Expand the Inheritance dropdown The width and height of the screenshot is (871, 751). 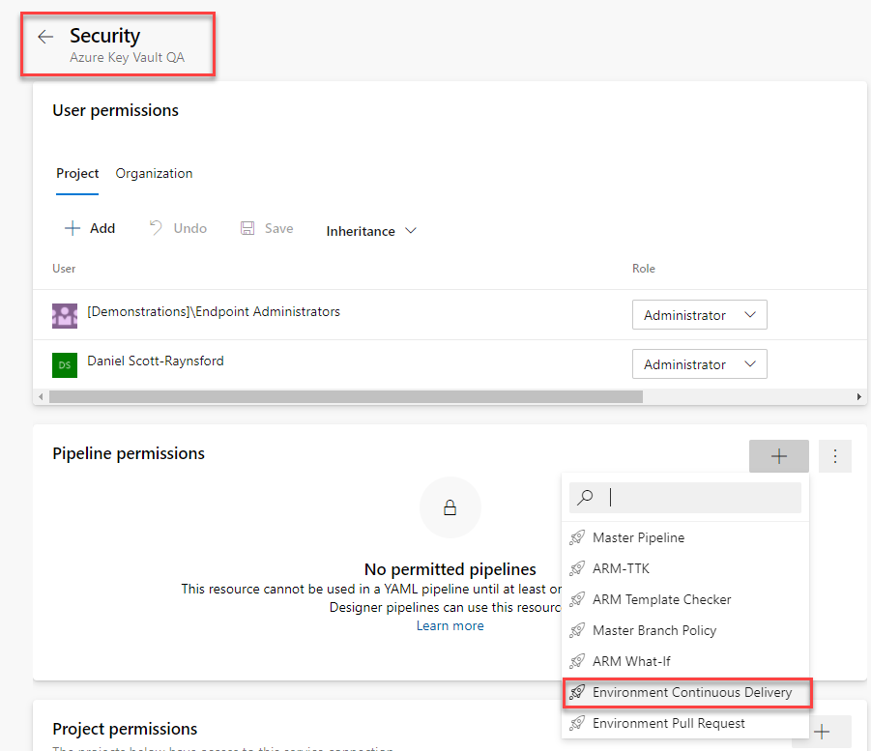(371, 231)
